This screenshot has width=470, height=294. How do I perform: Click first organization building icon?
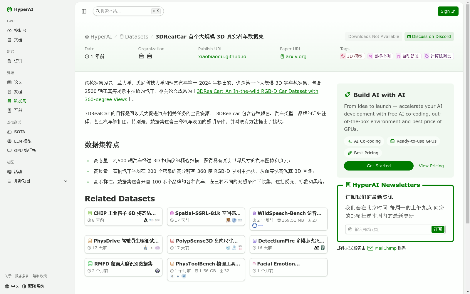click(x=141, y=56)
